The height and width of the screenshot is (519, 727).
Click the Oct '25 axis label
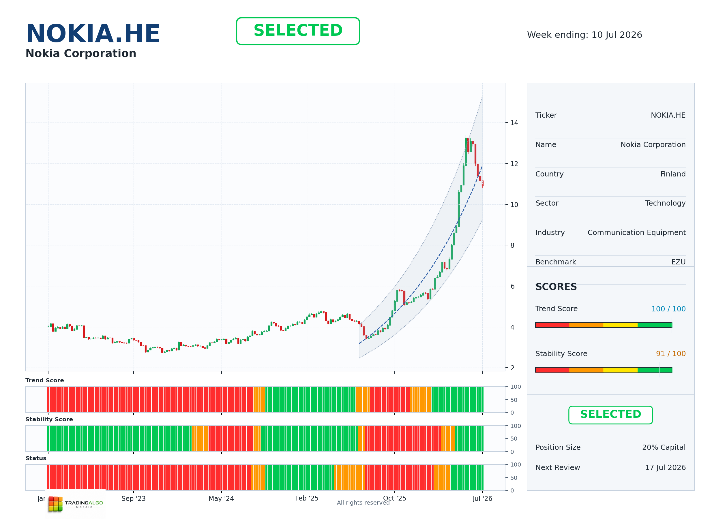[x=394, y=499]
